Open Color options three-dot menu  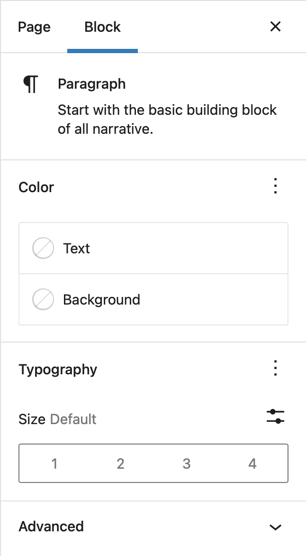click(x=275, y=186)
